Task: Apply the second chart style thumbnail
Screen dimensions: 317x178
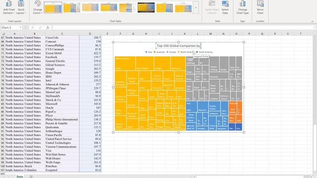Action: (71, 8)
